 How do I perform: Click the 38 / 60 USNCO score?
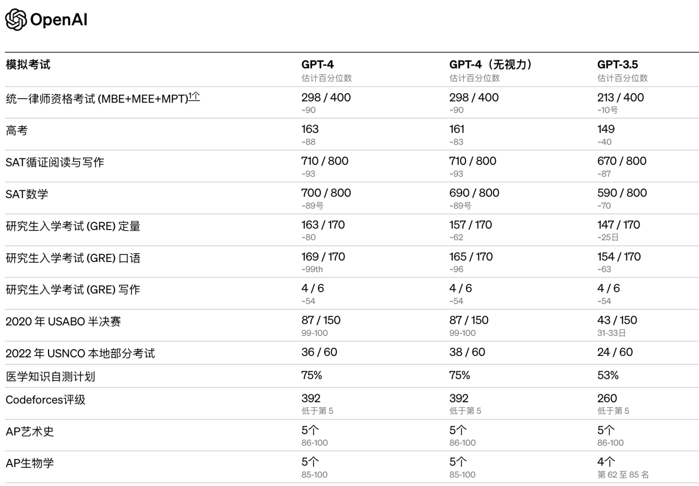click(x=467, y=352)
